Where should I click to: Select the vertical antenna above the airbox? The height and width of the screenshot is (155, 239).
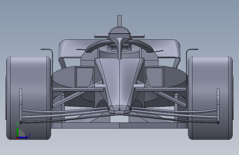(120, 21)
